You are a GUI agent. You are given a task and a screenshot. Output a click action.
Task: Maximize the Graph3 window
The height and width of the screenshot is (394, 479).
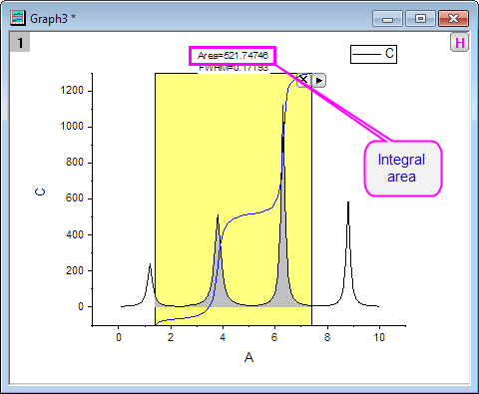[420, 19]
